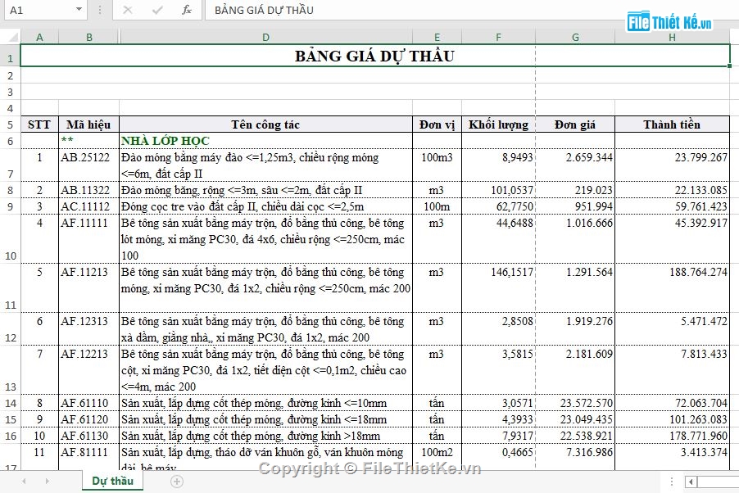This screenshot has height=493, width=739.
Task: Select column G header
Action: pyautogui.click(x=575, y=37)
